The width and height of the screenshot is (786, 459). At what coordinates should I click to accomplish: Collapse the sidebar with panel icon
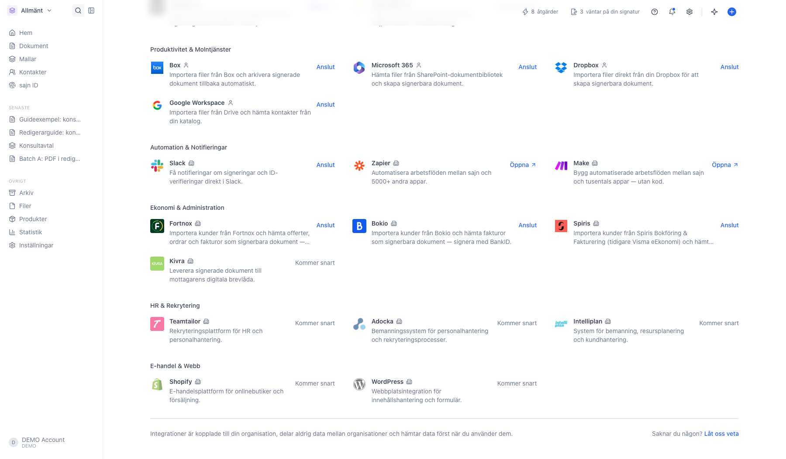tap(91, 10)
